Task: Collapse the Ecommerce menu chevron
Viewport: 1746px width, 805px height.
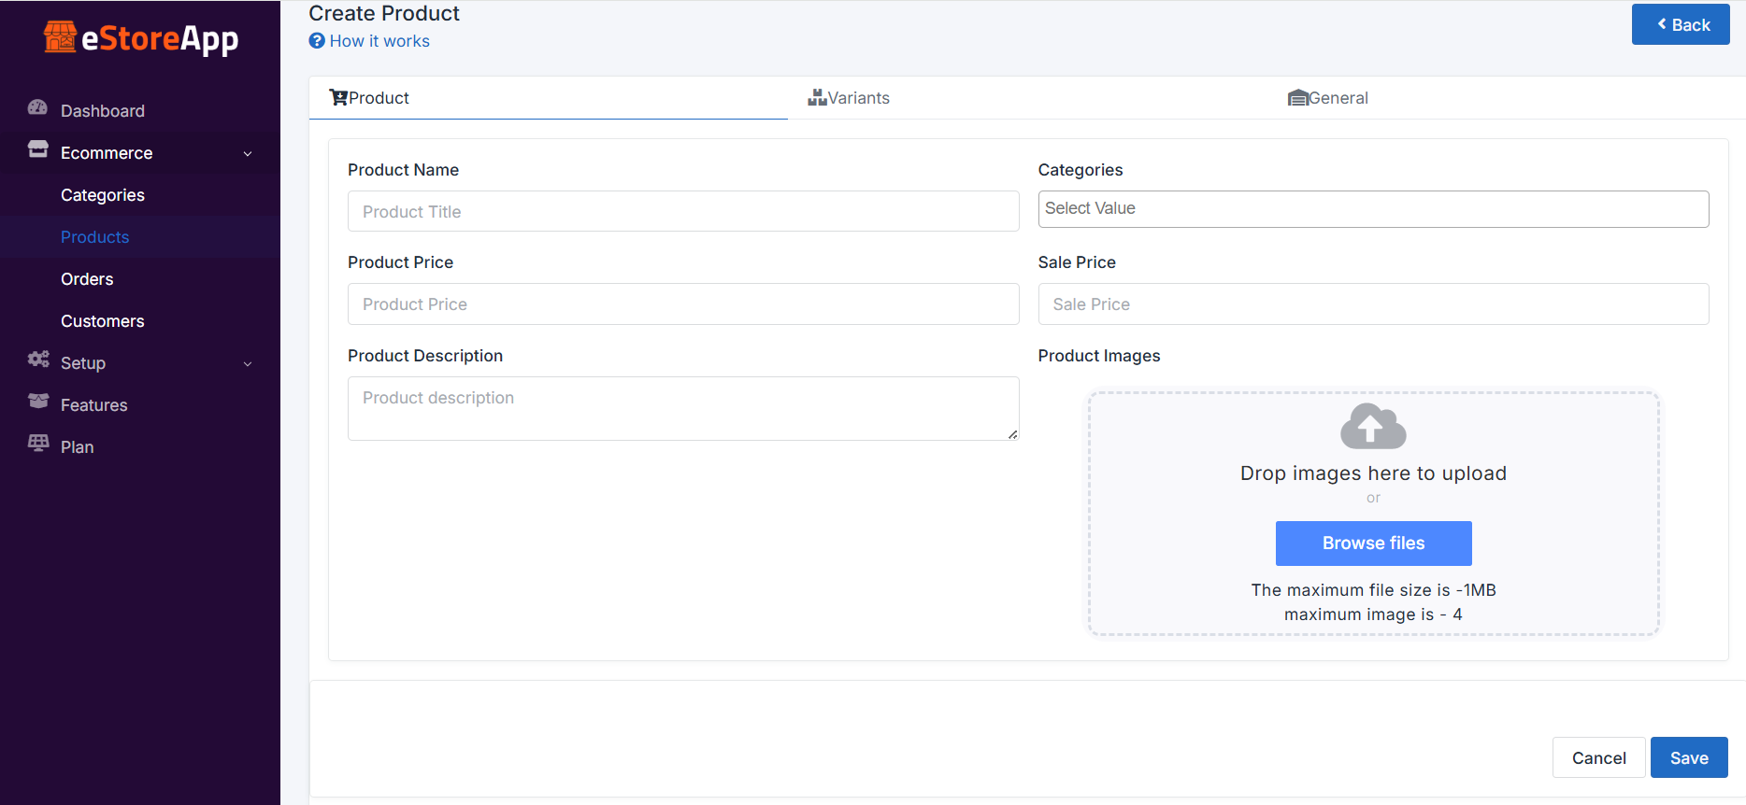Action: (248, 153)
